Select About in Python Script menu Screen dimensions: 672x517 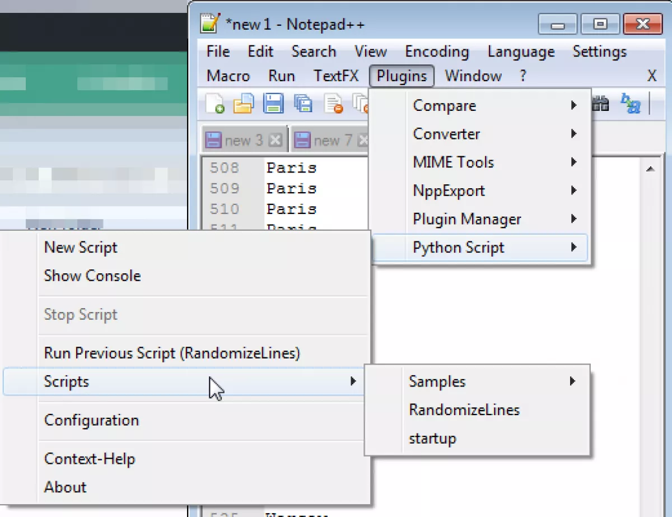185,487
